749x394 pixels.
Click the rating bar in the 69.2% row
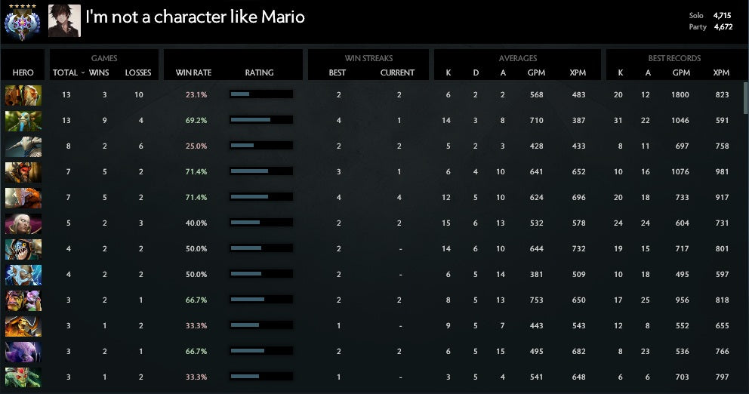coord(260,120)
